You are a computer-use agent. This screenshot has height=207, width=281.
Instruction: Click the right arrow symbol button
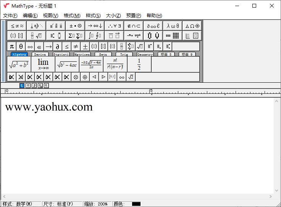(48, 47)
